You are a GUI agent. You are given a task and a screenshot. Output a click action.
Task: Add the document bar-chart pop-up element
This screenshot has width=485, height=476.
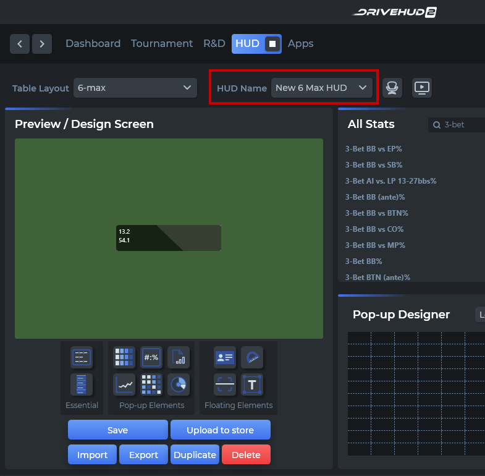tap(179, 357)
